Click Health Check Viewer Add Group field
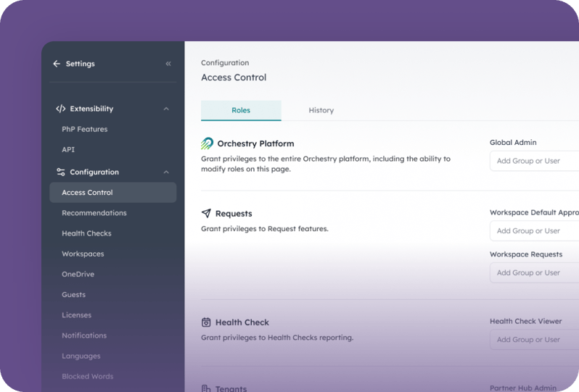 533,339
